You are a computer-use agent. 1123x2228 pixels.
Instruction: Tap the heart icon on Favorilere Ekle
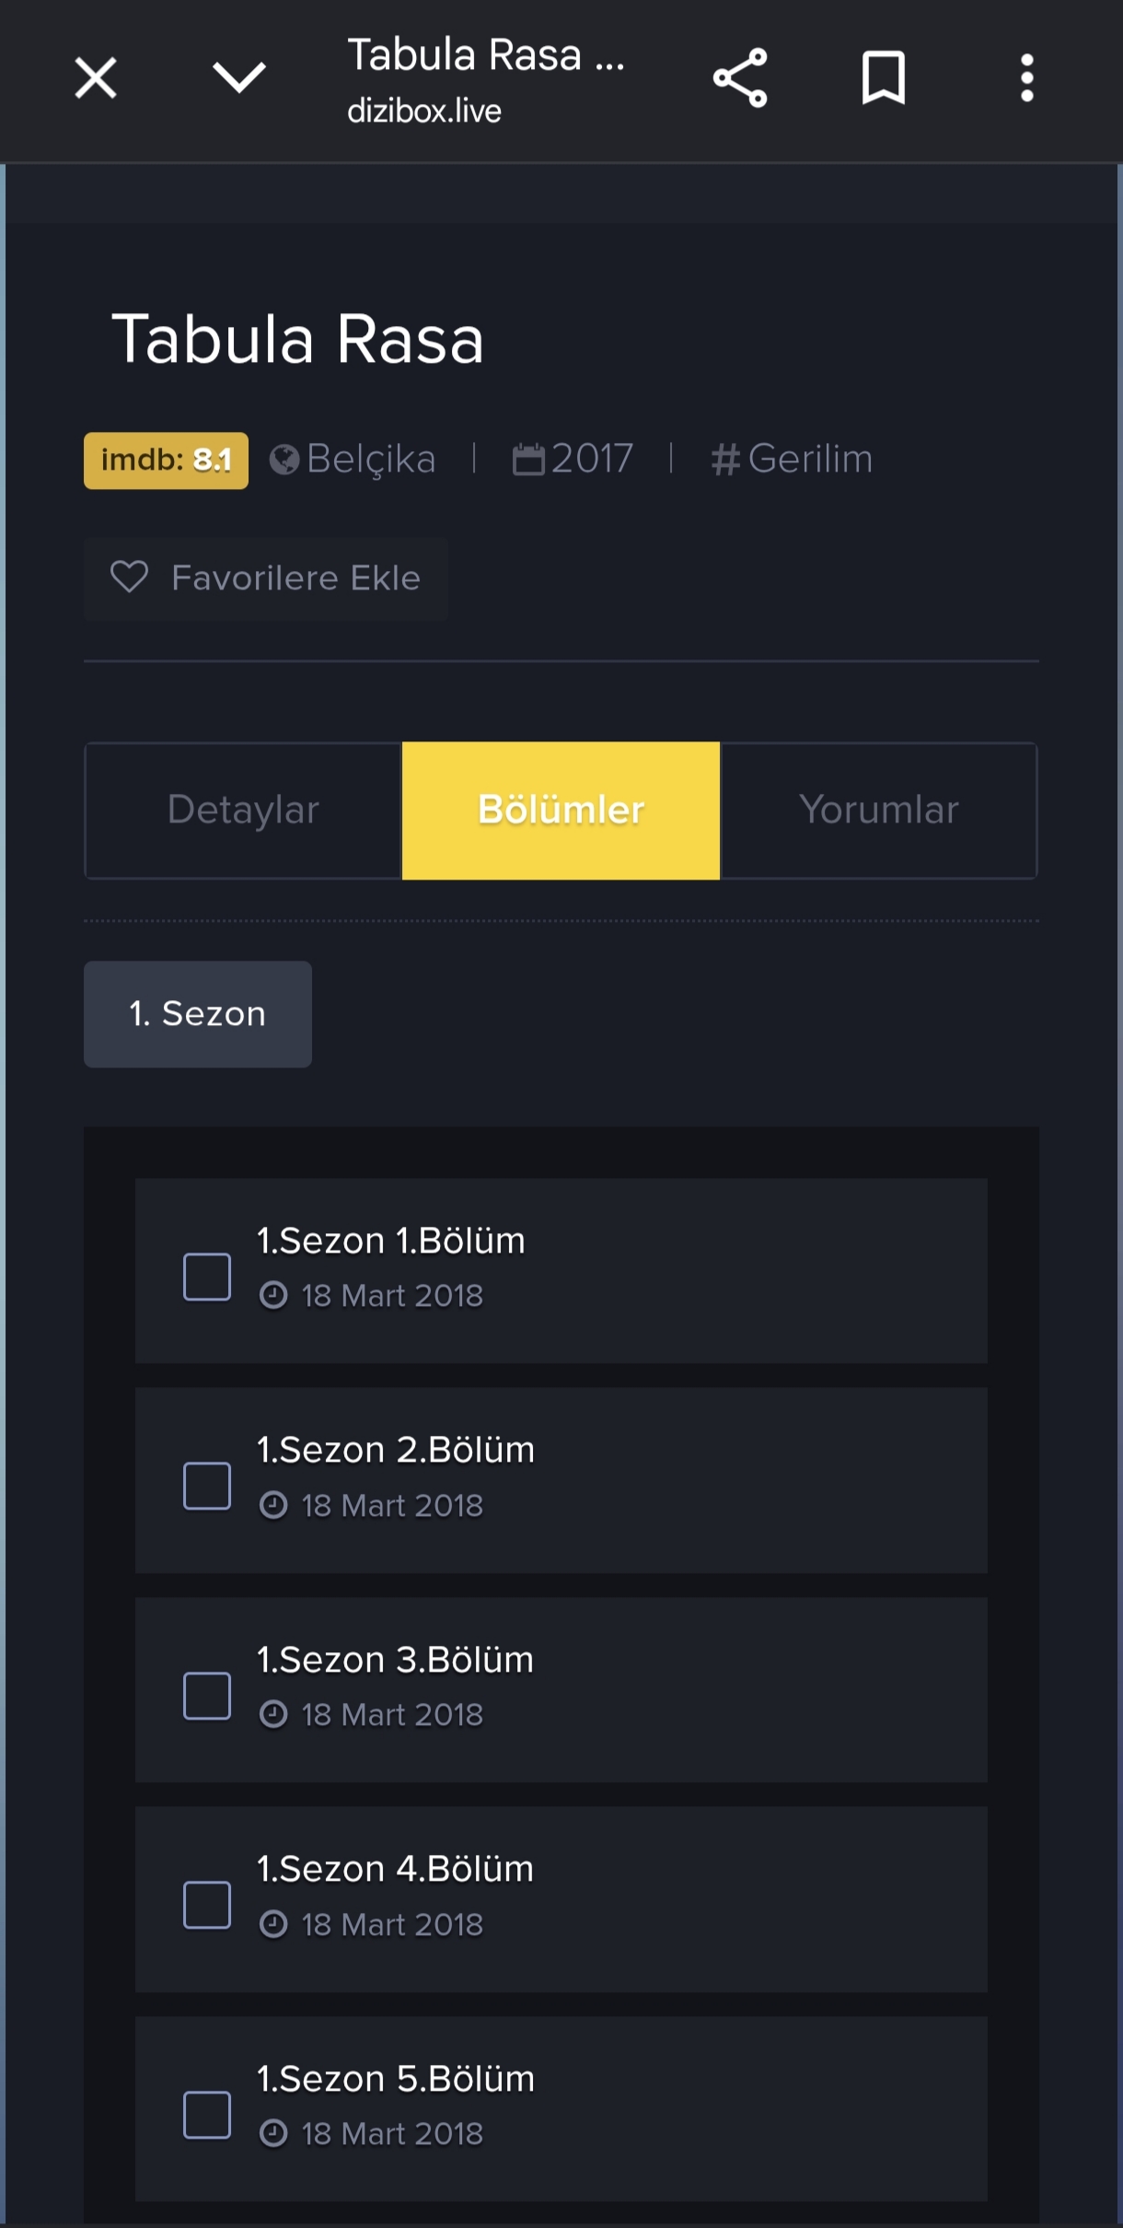point(129,577)
